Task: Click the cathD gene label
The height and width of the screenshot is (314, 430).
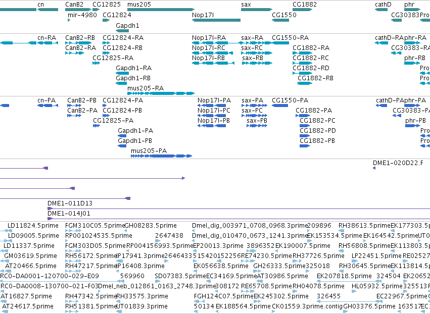Action: click(x=383, y=5)
